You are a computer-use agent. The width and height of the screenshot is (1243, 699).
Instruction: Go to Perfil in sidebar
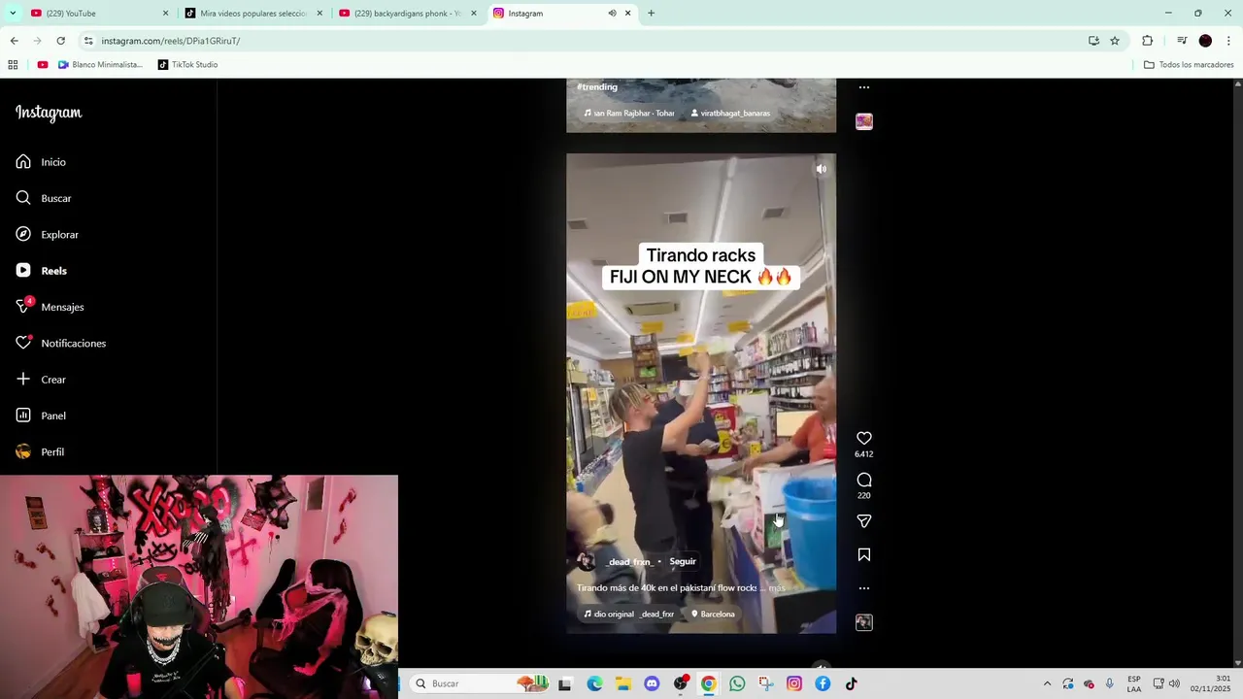tap(40, 451)
